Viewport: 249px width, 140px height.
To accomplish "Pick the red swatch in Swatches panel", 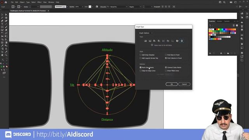I will click(x=217, y=30).
